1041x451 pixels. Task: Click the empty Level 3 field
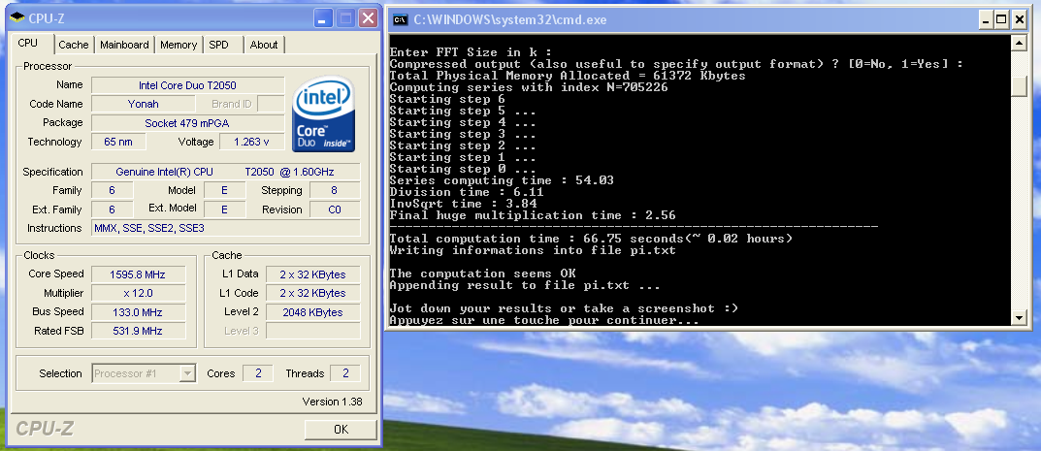(312, 331)
